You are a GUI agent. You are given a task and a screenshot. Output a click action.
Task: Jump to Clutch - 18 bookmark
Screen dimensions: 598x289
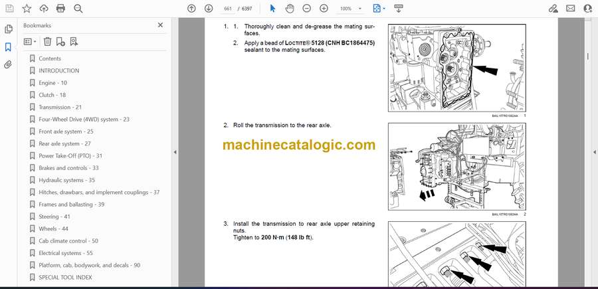[x=52, y=95]
